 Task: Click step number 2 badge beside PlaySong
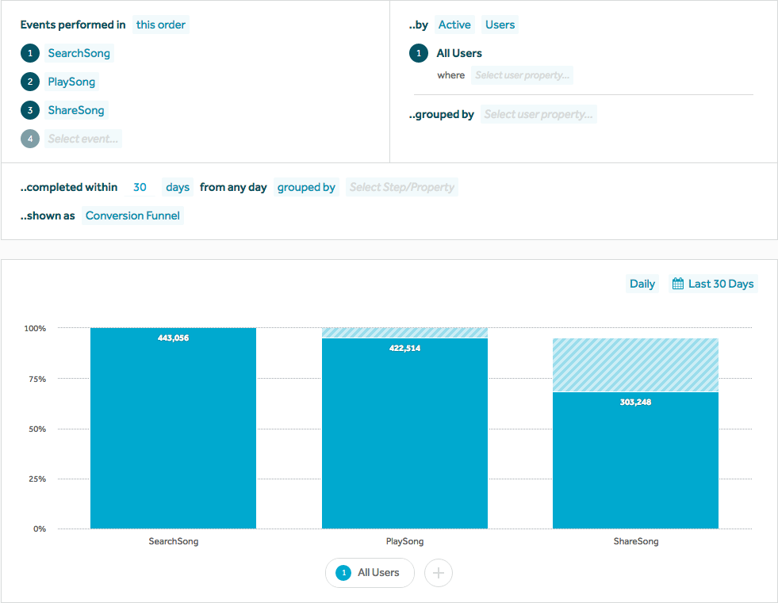coord(30,82)
